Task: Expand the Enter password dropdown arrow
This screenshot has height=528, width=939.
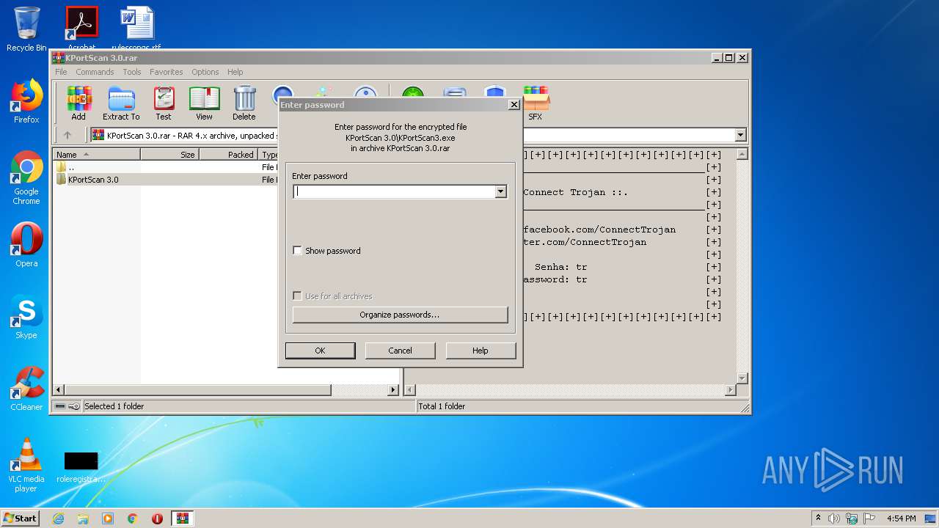Action: 500,192
